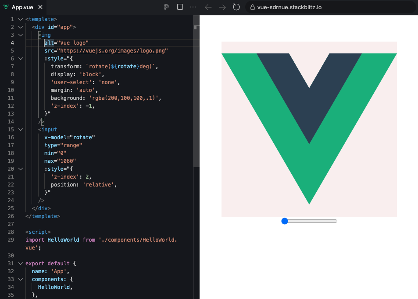Fold the img tag at line 3
This screenshot has width=418, height=299.
[x=21, y=35]
